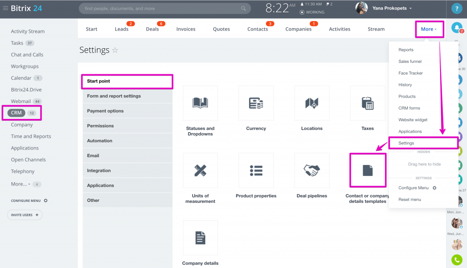The height and width of the screenshot is (268, 467).
Task: Expand the user menu arrow next to Yana Prokopets
Action: point(410,8)
